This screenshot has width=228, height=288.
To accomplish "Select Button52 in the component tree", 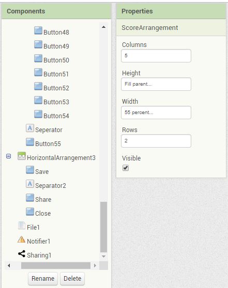I will tap(56, 88).
